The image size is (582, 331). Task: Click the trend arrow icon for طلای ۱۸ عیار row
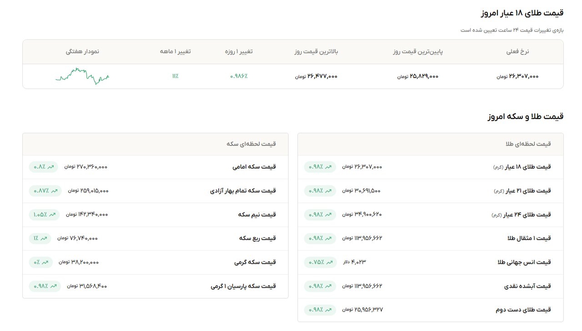328,167
